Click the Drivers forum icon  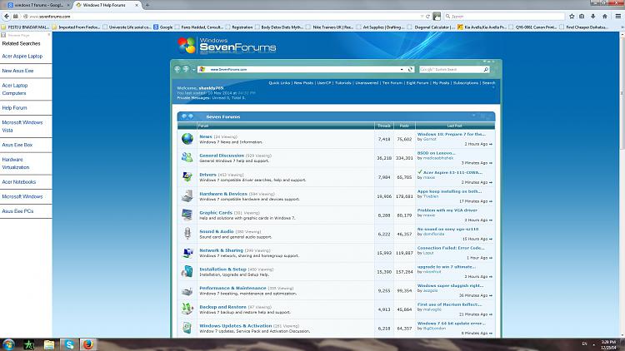[187, 176]
